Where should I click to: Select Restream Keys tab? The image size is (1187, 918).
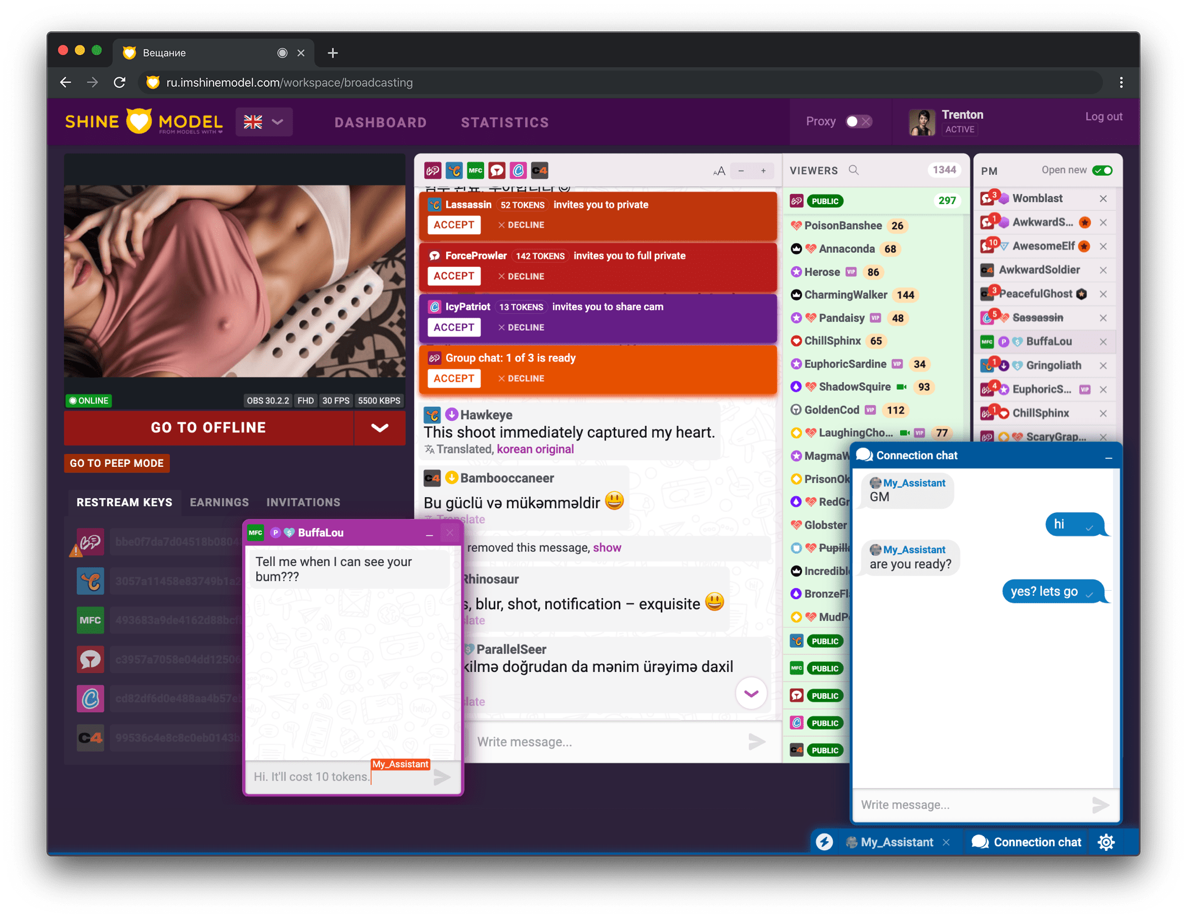[124, 502]
